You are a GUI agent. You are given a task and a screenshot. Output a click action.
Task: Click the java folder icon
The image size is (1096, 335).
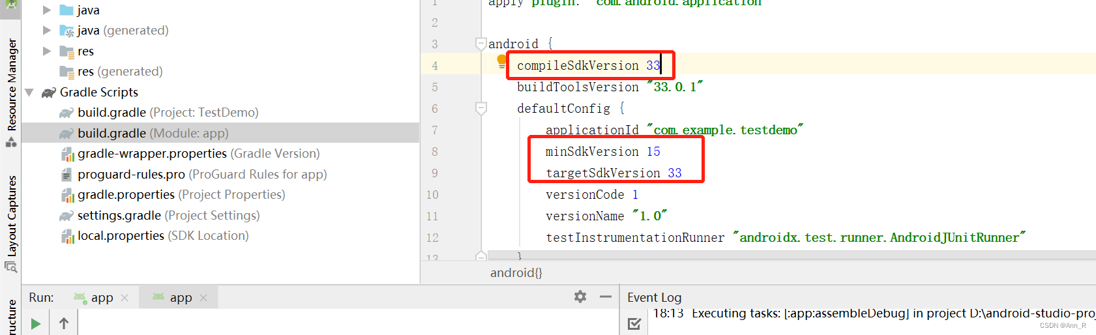coord(66,10)
